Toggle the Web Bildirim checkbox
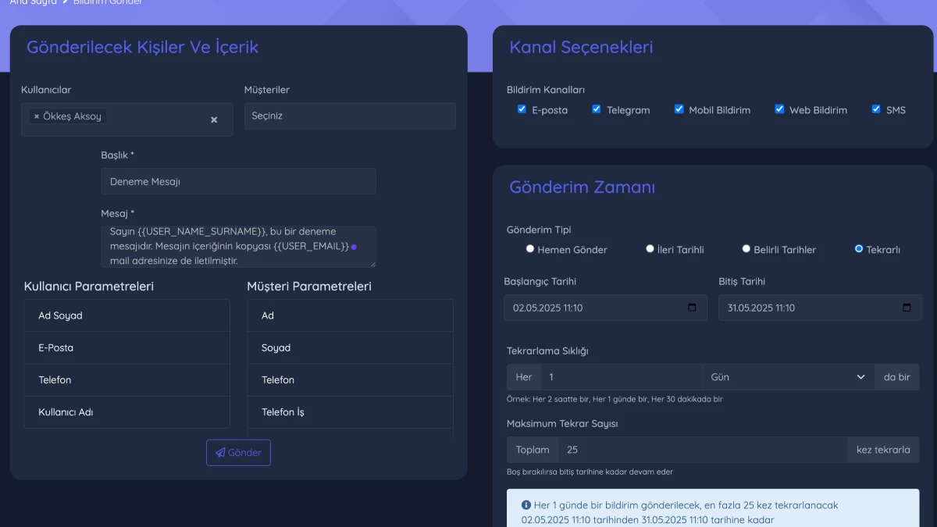 coord(779,109)
